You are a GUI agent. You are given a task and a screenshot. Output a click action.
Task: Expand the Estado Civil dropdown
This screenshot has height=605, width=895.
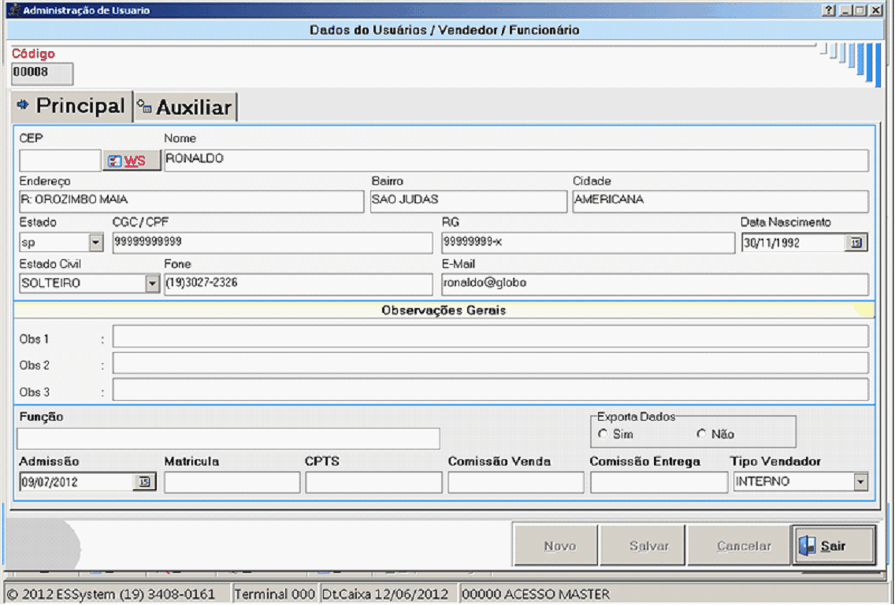(152, 284)
